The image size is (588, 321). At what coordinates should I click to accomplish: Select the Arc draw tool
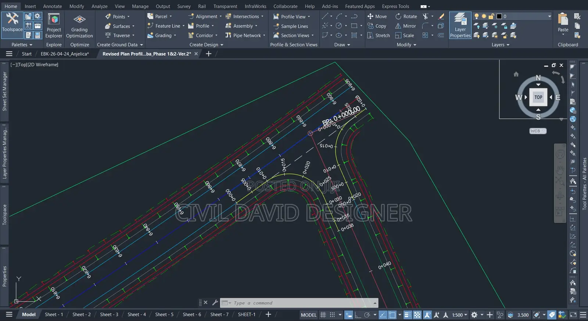(x=339, y=16)
